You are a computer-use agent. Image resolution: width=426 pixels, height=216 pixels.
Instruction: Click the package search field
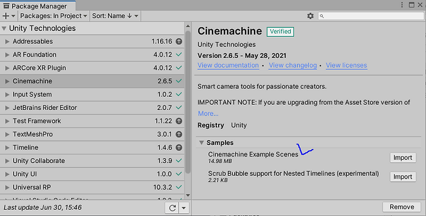coord(371,16)
